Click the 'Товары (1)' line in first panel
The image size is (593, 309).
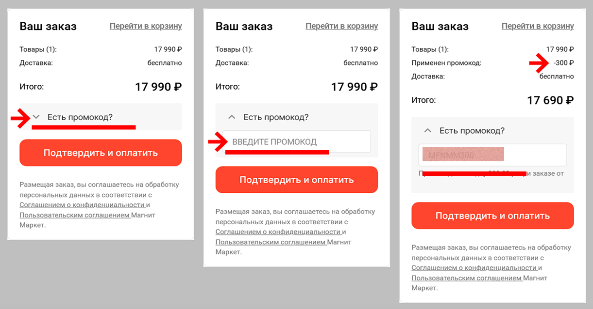[37, 49]
